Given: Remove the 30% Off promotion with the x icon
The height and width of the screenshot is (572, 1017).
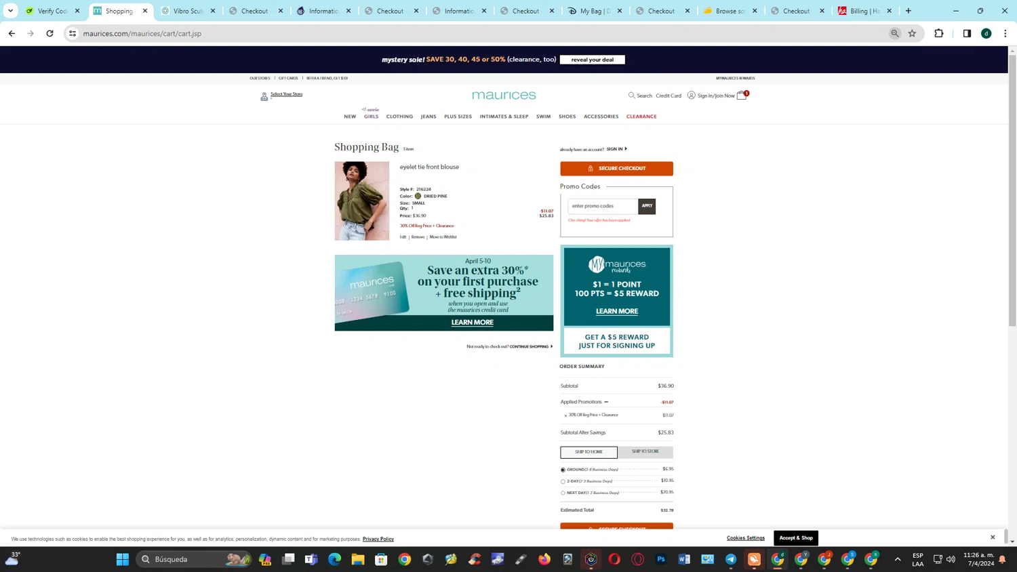Looking at the screenshot, I should (x=565, y=415).
